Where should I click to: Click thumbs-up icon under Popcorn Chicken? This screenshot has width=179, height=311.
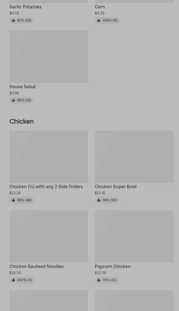click(99, 280)
